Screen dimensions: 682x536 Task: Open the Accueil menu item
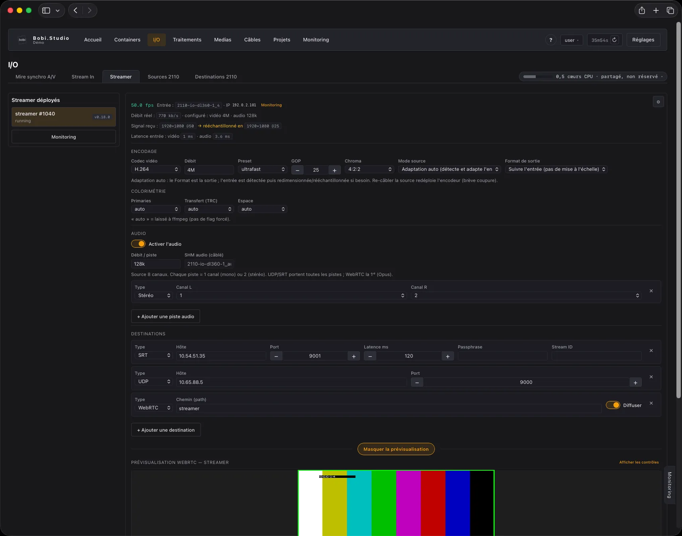(x=93, y=40)
